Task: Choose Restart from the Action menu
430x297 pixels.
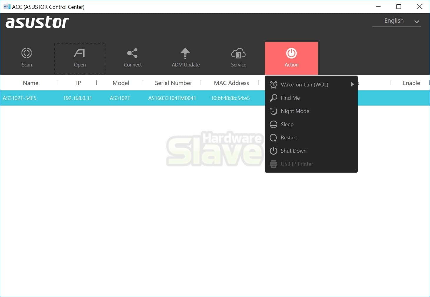Action: coord(311,138)
